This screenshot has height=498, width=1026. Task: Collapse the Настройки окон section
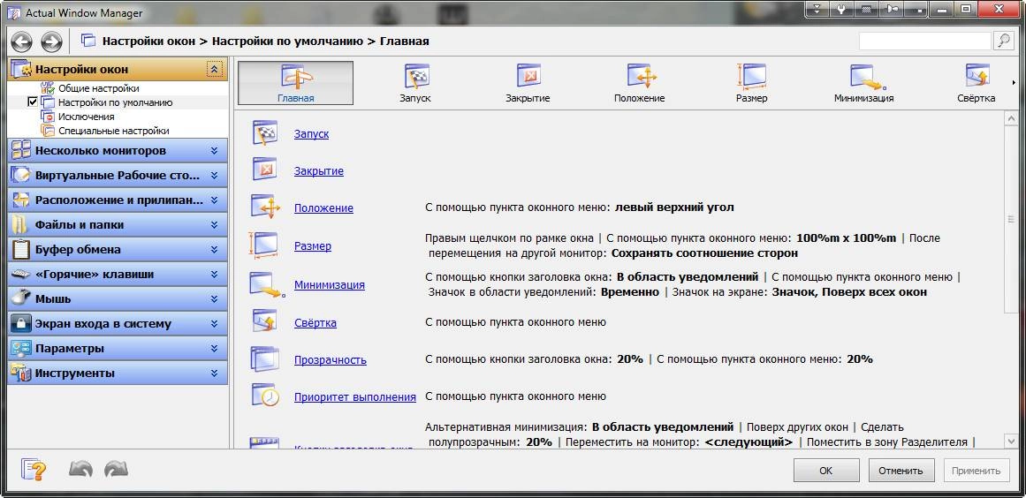tap(216, 69)
